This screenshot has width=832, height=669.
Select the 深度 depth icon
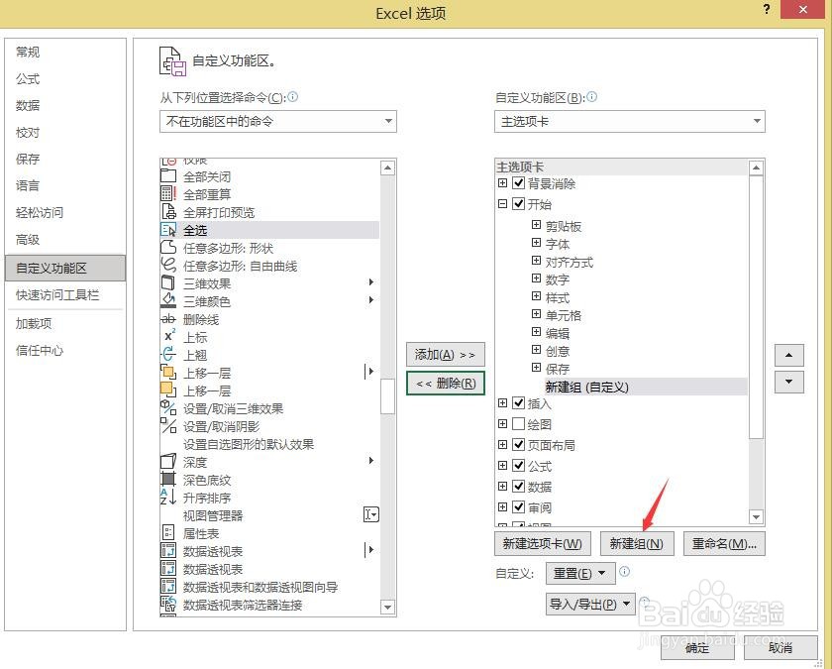[x=168, y=461]
